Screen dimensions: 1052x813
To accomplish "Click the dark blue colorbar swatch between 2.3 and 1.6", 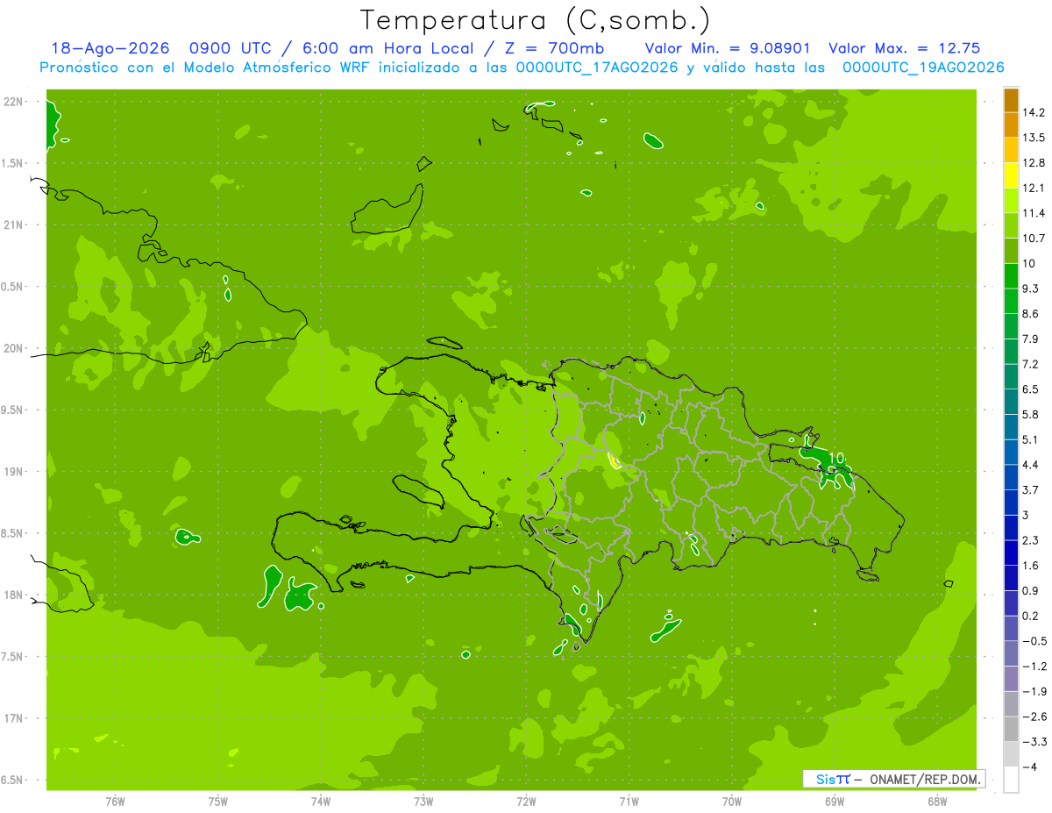I will click(1011, 553).
